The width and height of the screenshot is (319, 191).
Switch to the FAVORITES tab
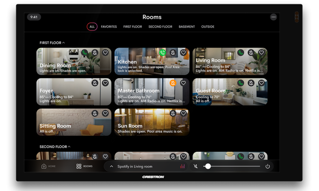tap(109, 27)
